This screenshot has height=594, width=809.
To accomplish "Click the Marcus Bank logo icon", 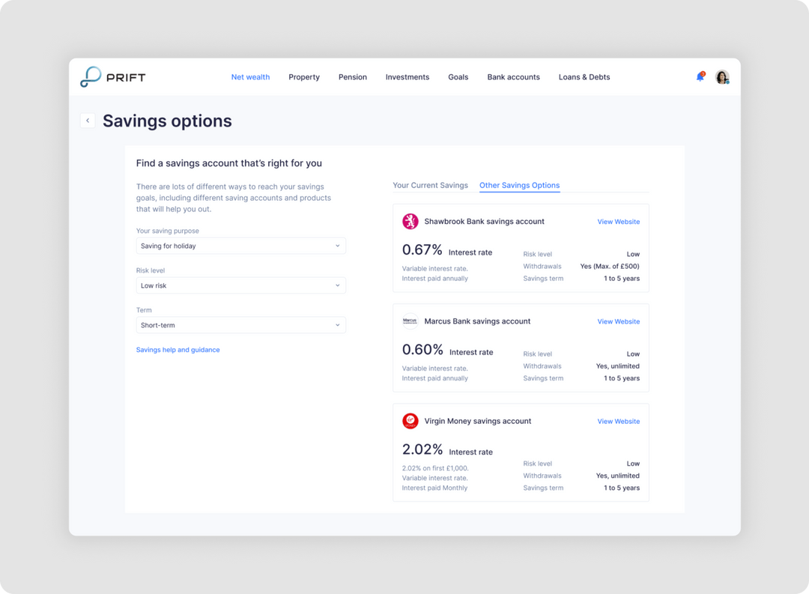I will click(410, 321).
